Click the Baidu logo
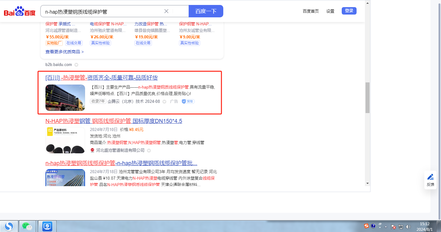441x232 pixels. tap(19, 11)
